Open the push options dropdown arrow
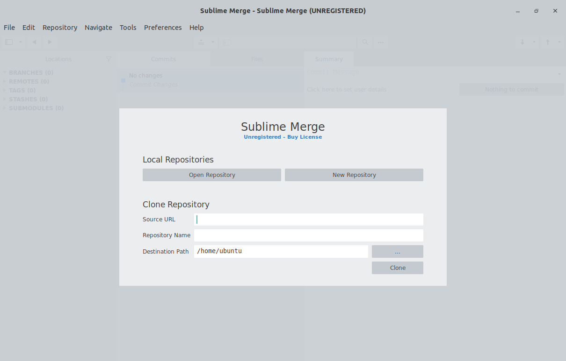Screen dimensions: 566x361 tap(559, 42)
